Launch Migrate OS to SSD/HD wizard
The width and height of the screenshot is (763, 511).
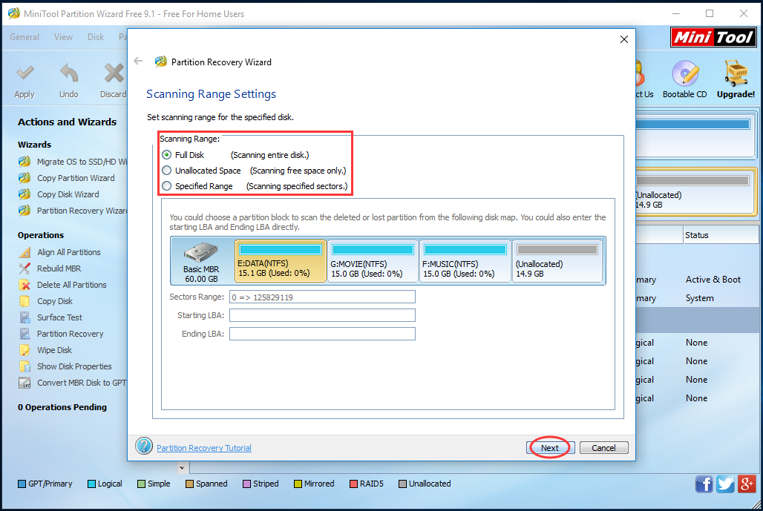73,162
